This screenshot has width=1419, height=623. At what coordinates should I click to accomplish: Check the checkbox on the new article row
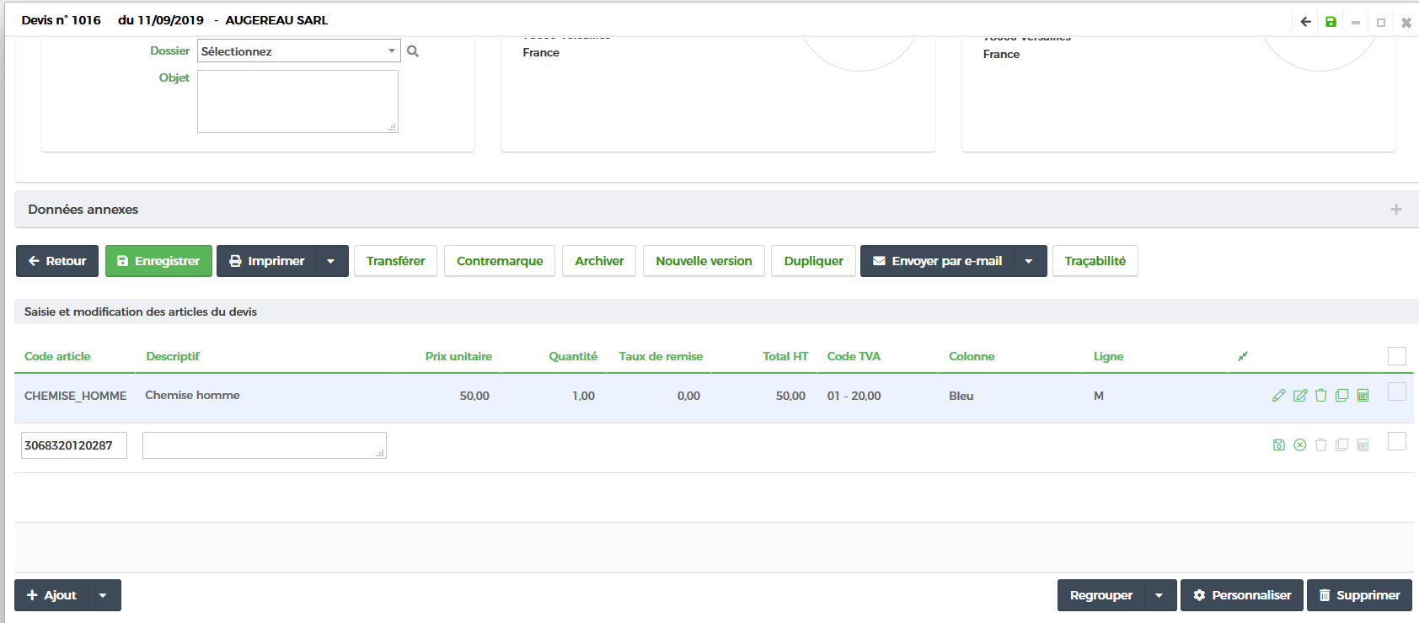[1396, 441]
